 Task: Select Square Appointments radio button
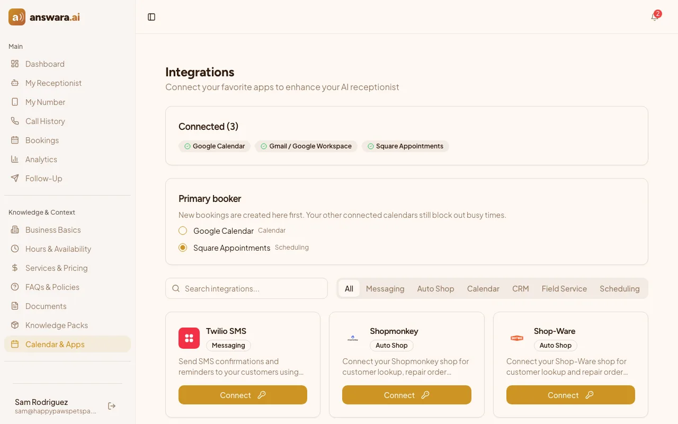183,248
